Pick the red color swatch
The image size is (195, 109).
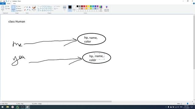tap(84, 6)
